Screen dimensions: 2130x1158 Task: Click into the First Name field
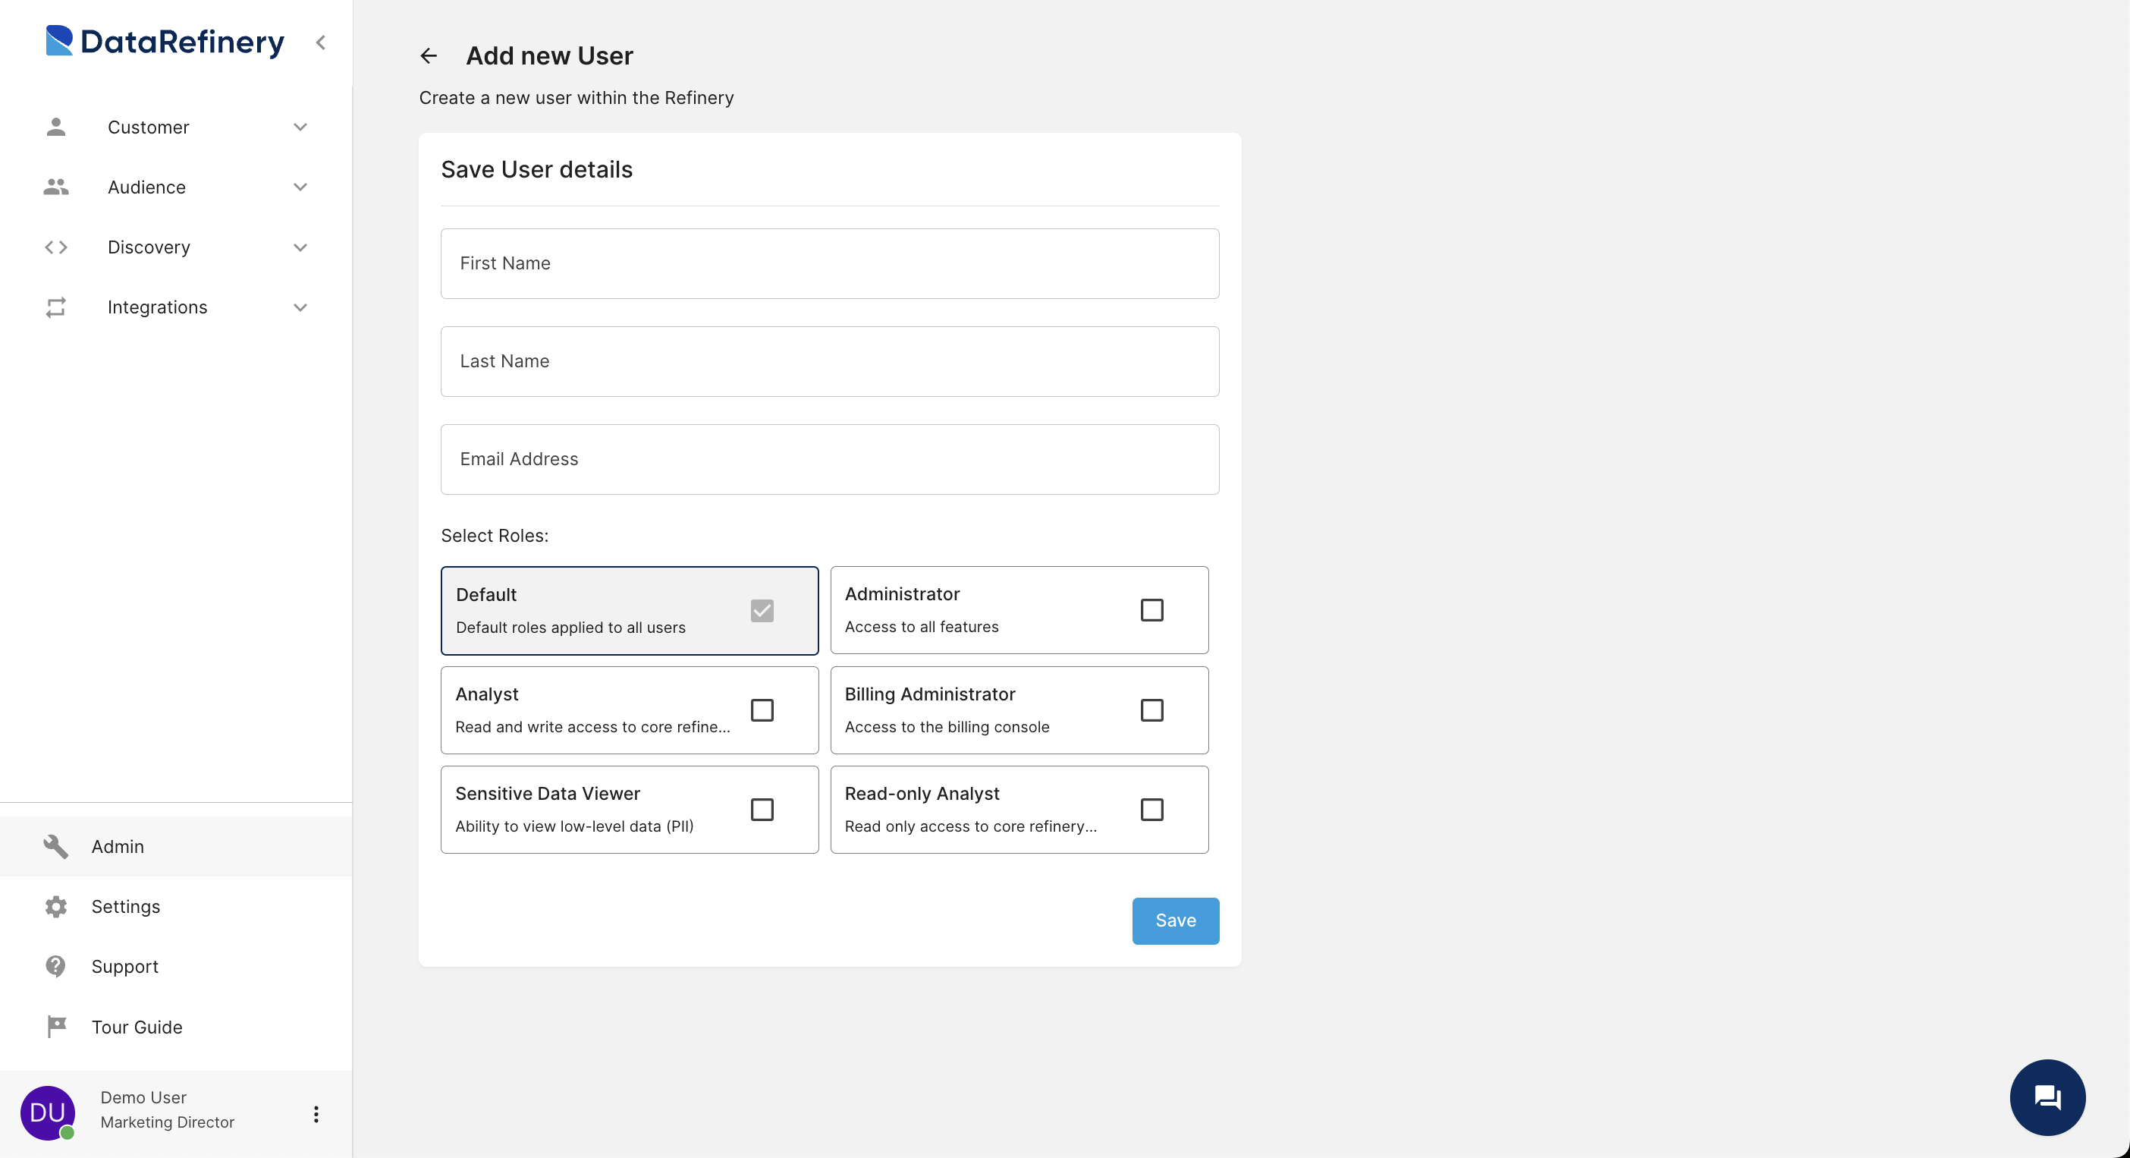[x=829, y=263]
